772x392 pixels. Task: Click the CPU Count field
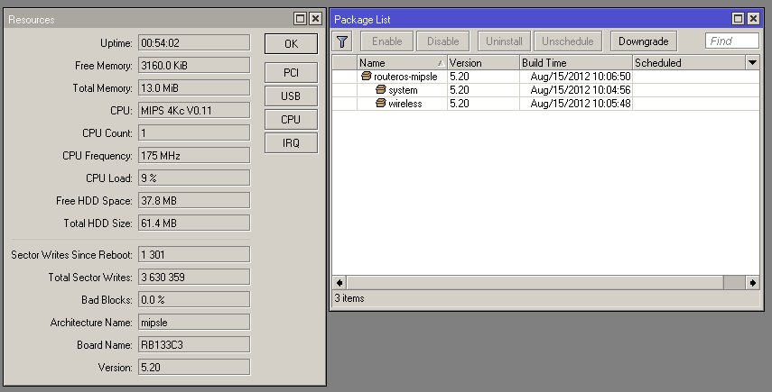pos(194,133)
